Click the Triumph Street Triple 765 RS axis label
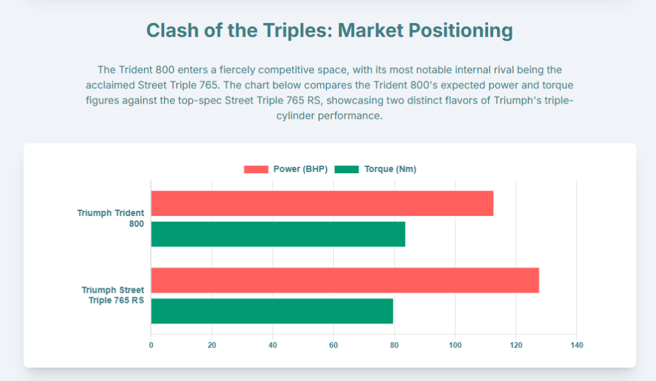656x381 pixels. coord(113,295)
